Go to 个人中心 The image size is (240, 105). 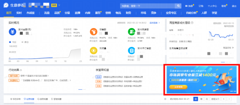pyautogui.click(x=212, y=6)
